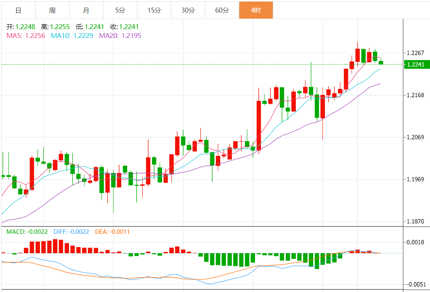Click the 1.2069 price axis label
The width and height of the screenshot is (430, 292).
tap(415, 137)
